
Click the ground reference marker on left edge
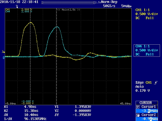3,58
